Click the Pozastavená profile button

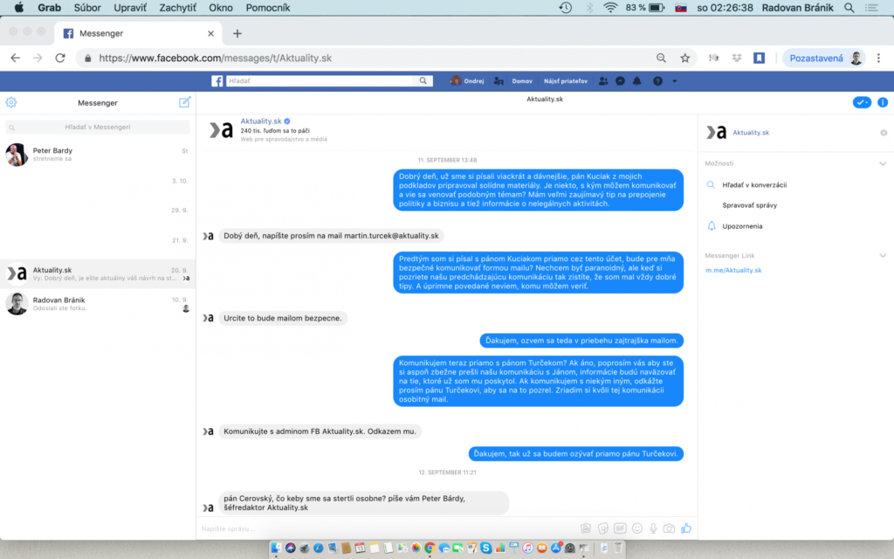click(x=824, y=58)
